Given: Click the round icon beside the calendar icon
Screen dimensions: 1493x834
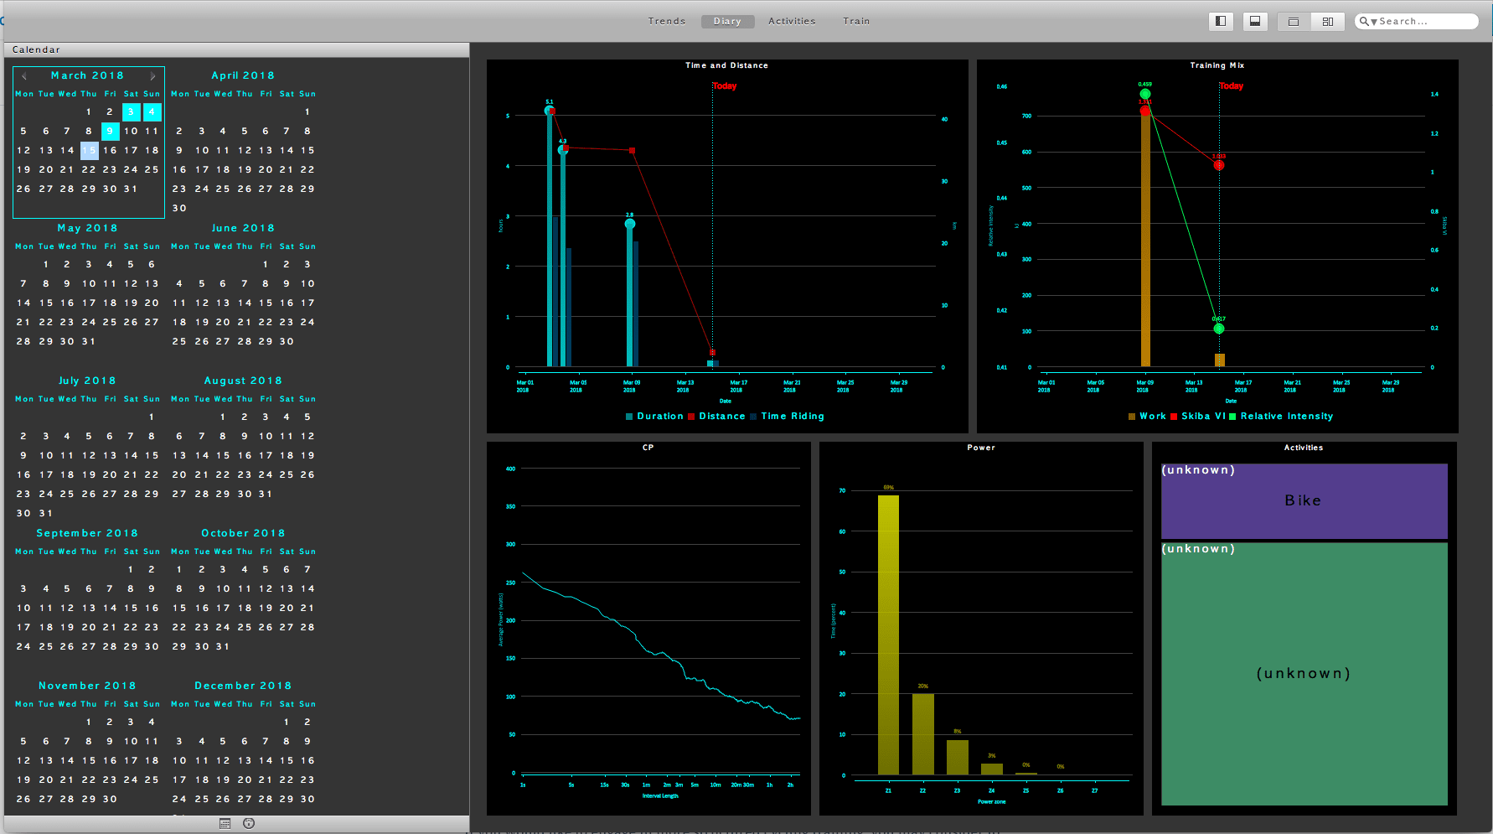Looking at the screenshot, I should pos(249,824).
